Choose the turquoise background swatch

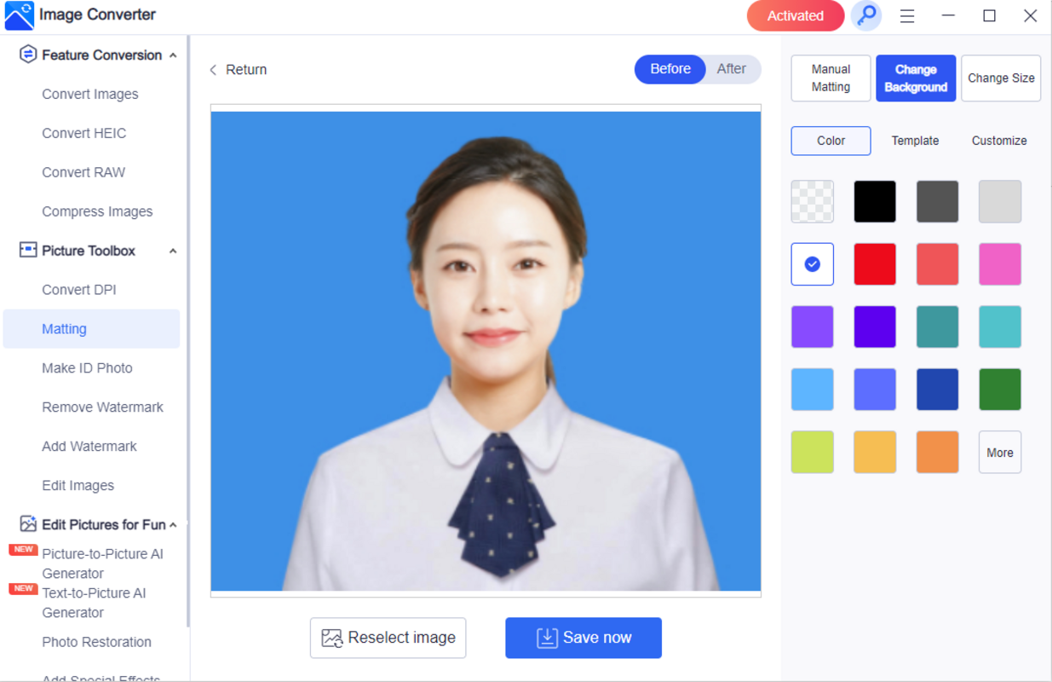1000,327
